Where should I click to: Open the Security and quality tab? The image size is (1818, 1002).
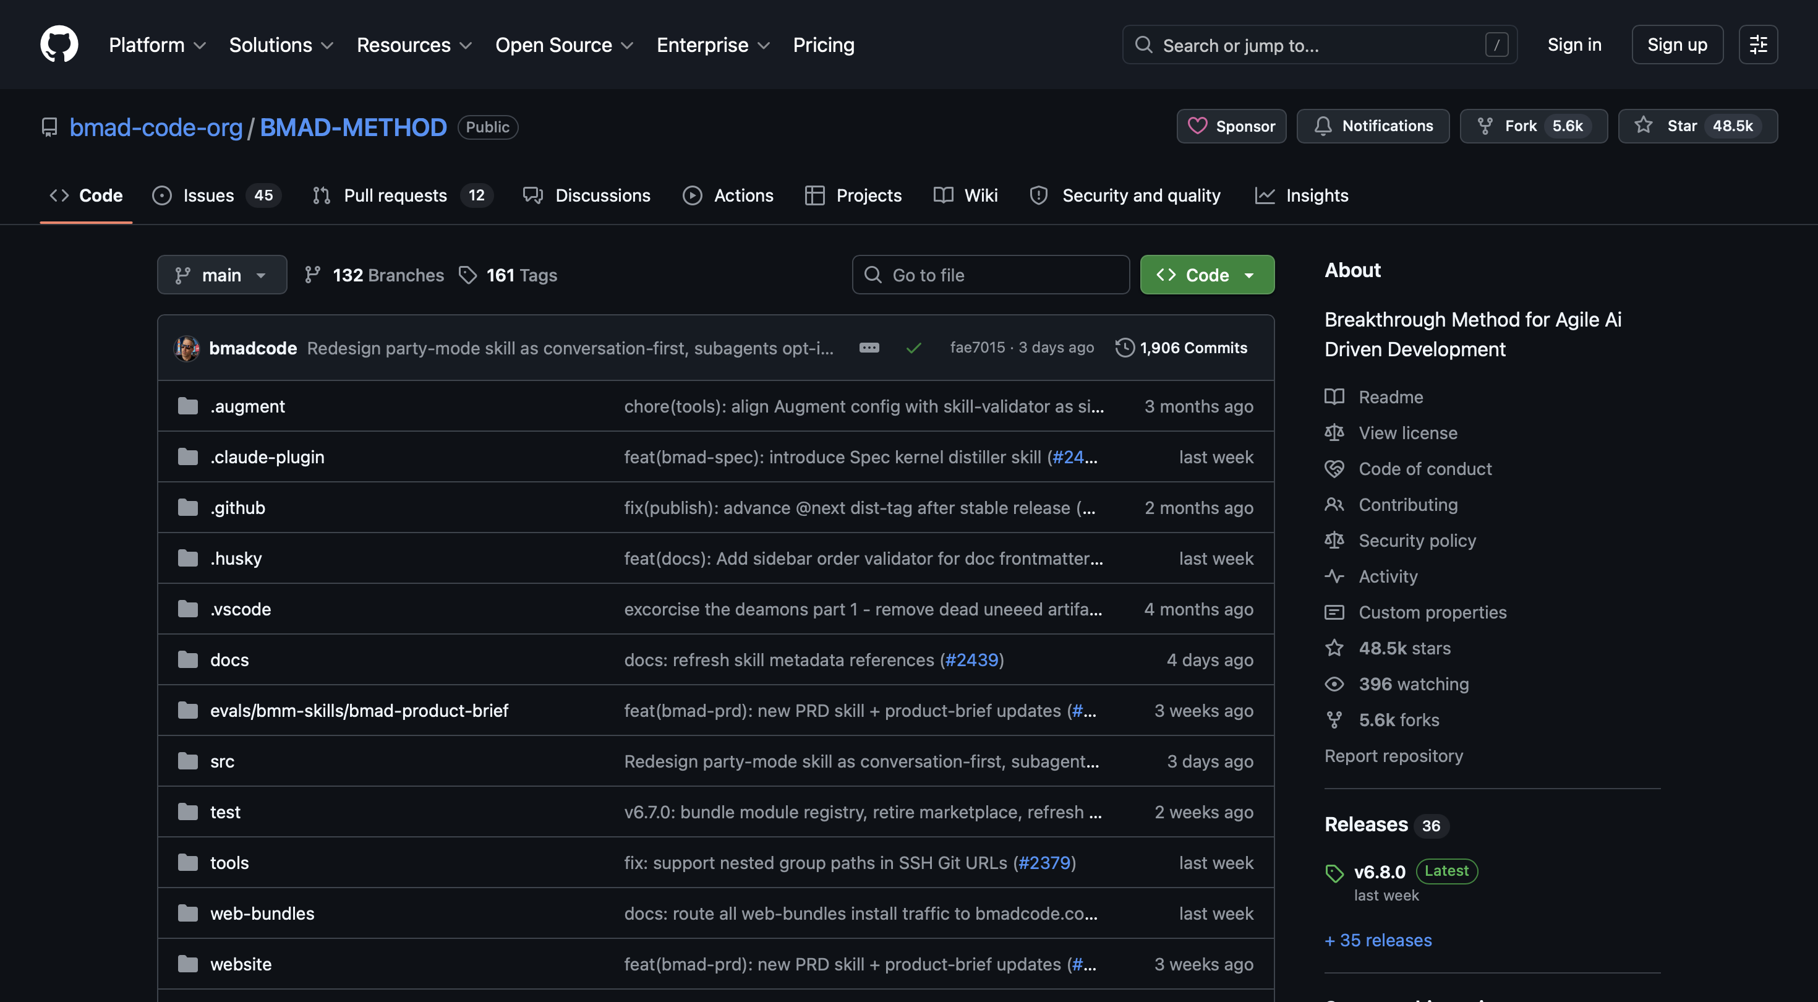pos(1125,195)
